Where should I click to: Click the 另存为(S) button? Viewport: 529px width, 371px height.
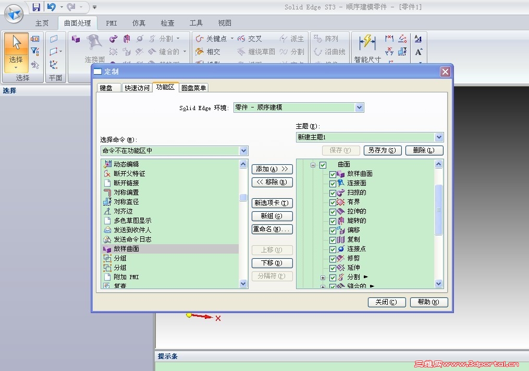click(x=383, y=150)
